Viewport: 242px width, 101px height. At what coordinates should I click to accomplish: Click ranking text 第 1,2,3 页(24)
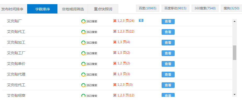pyautogui.click(x=124, y=21)
